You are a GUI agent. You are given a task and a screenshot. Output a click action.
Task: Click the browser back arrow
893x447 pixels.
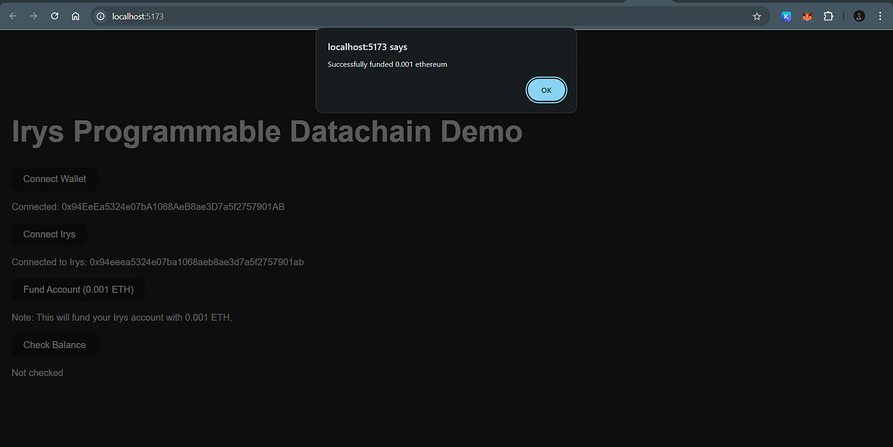13,16
